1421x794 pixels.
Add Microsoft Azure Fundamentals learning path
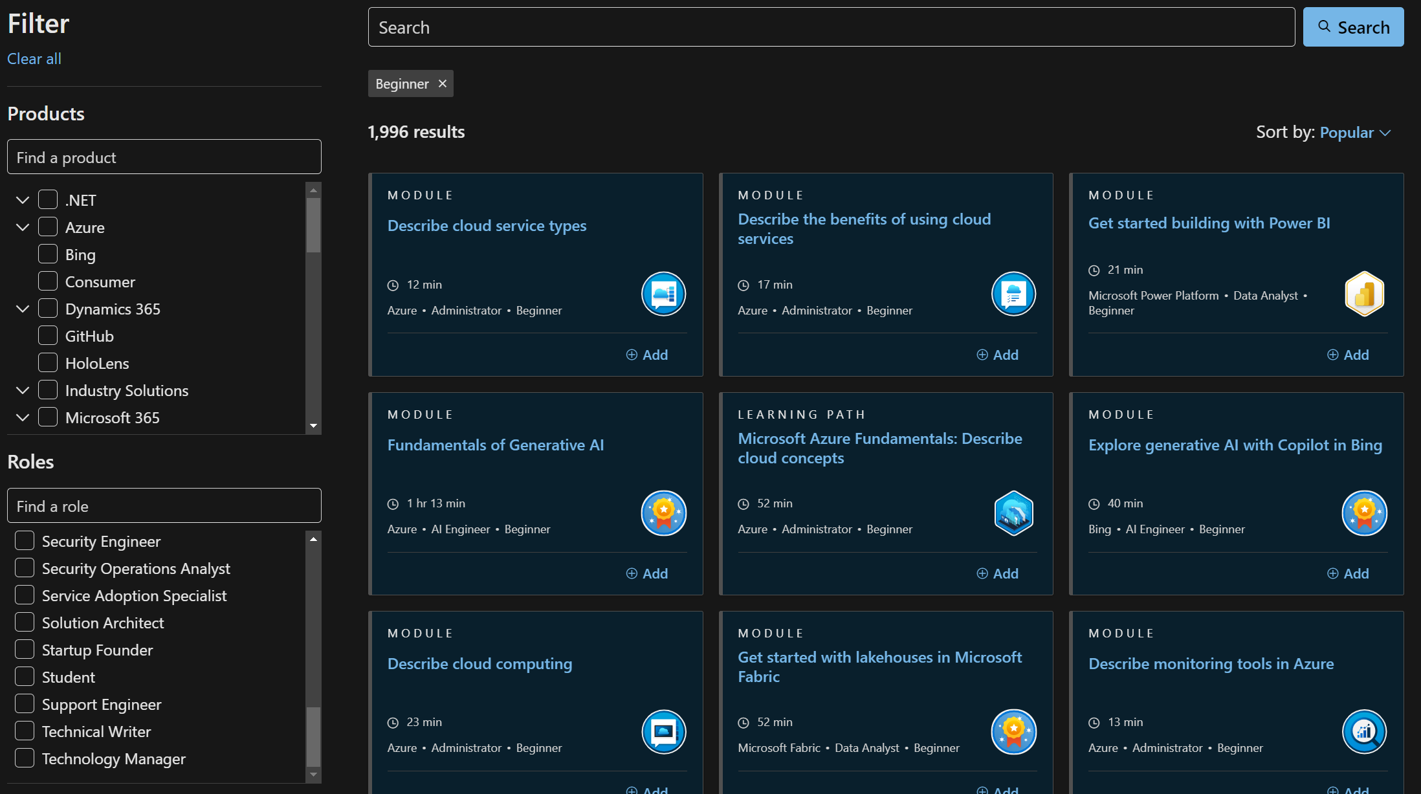997,573
